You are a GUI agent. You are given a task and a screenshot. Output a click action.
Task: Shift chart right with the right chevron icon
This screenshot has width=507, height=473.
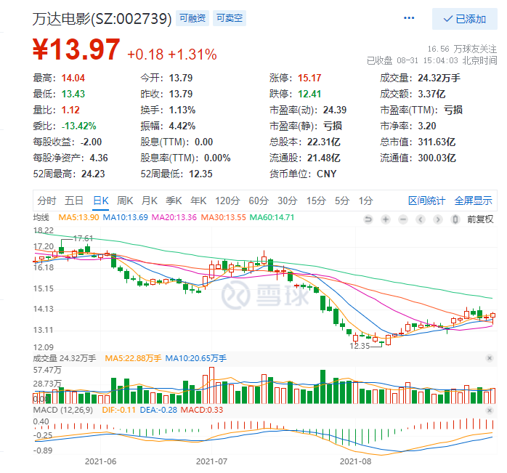[x=438, y=219]
